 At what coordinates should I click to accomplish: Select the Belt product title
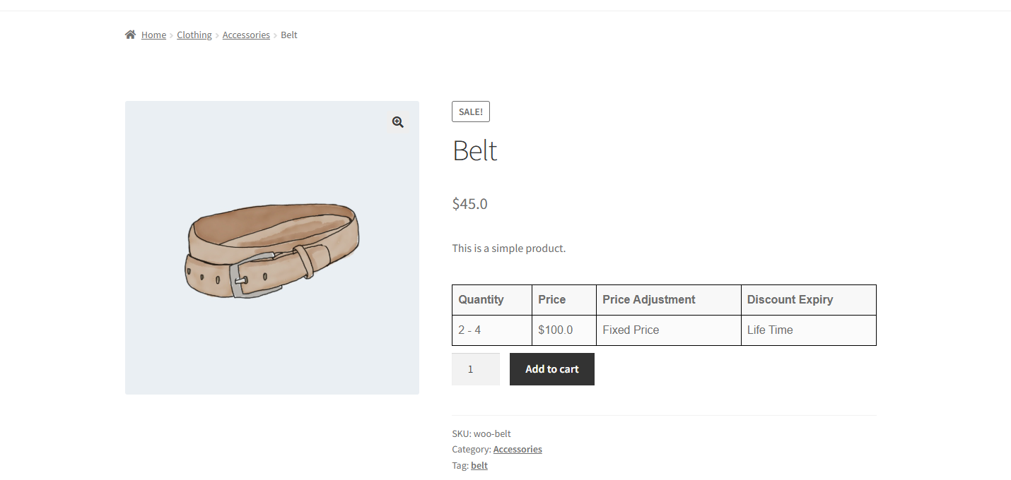pos(475,150)
